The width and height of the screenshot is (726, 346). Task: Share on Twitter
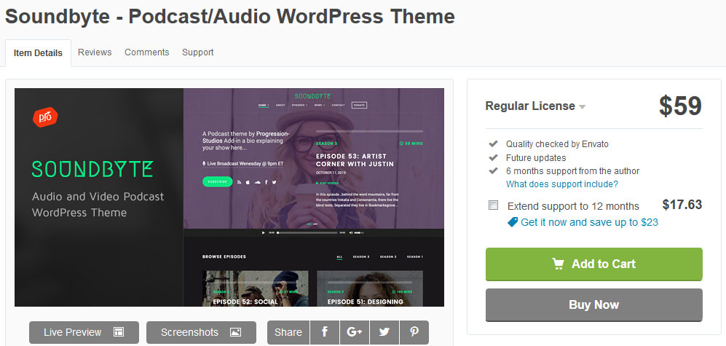[384, 333]
